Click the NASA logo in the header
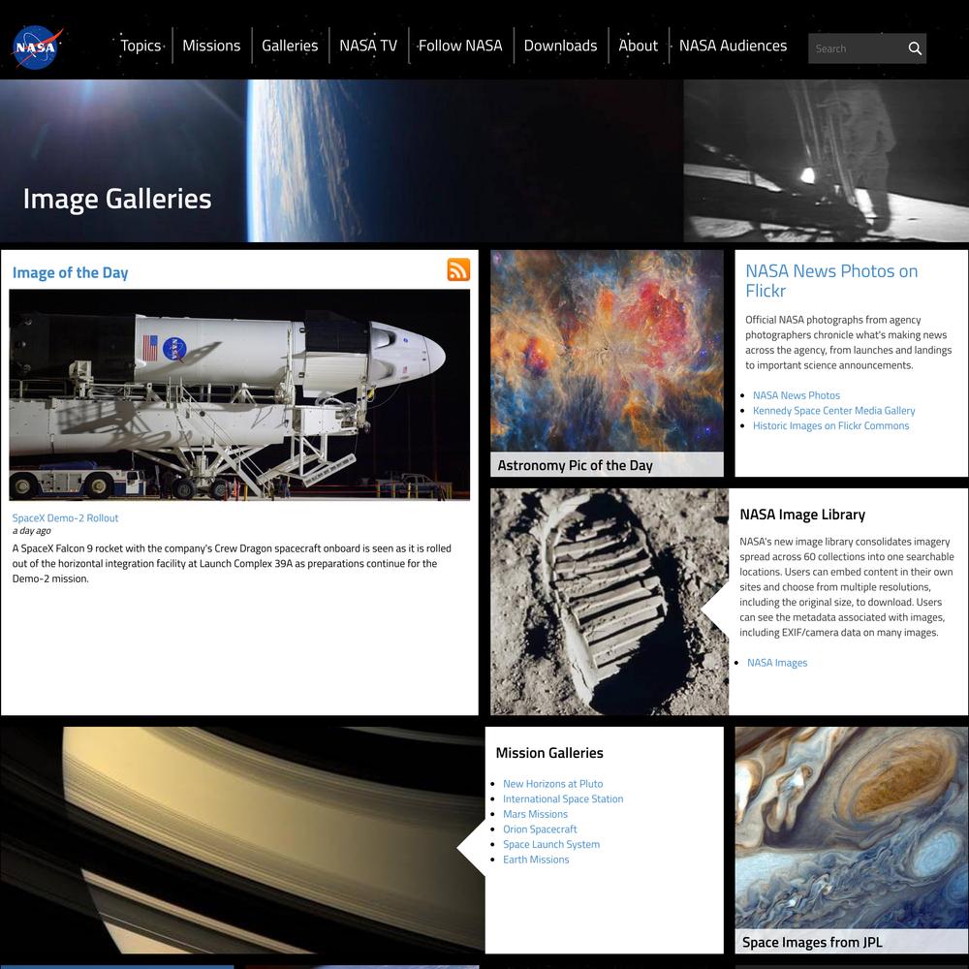Screen dimensions: 969x969 point(37,47)
